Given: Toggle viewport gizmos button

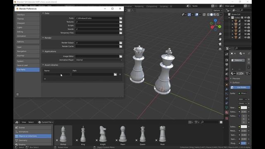Looking at the screenshot, I should tap(189, 15).
